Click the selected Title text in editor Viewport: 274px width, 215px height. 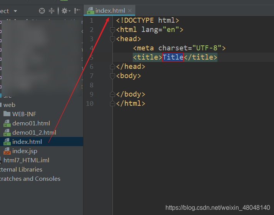(173, 57)
